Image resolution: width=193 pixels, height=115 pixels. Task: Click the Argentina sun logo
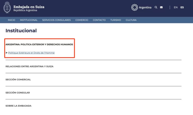point(135,7)
